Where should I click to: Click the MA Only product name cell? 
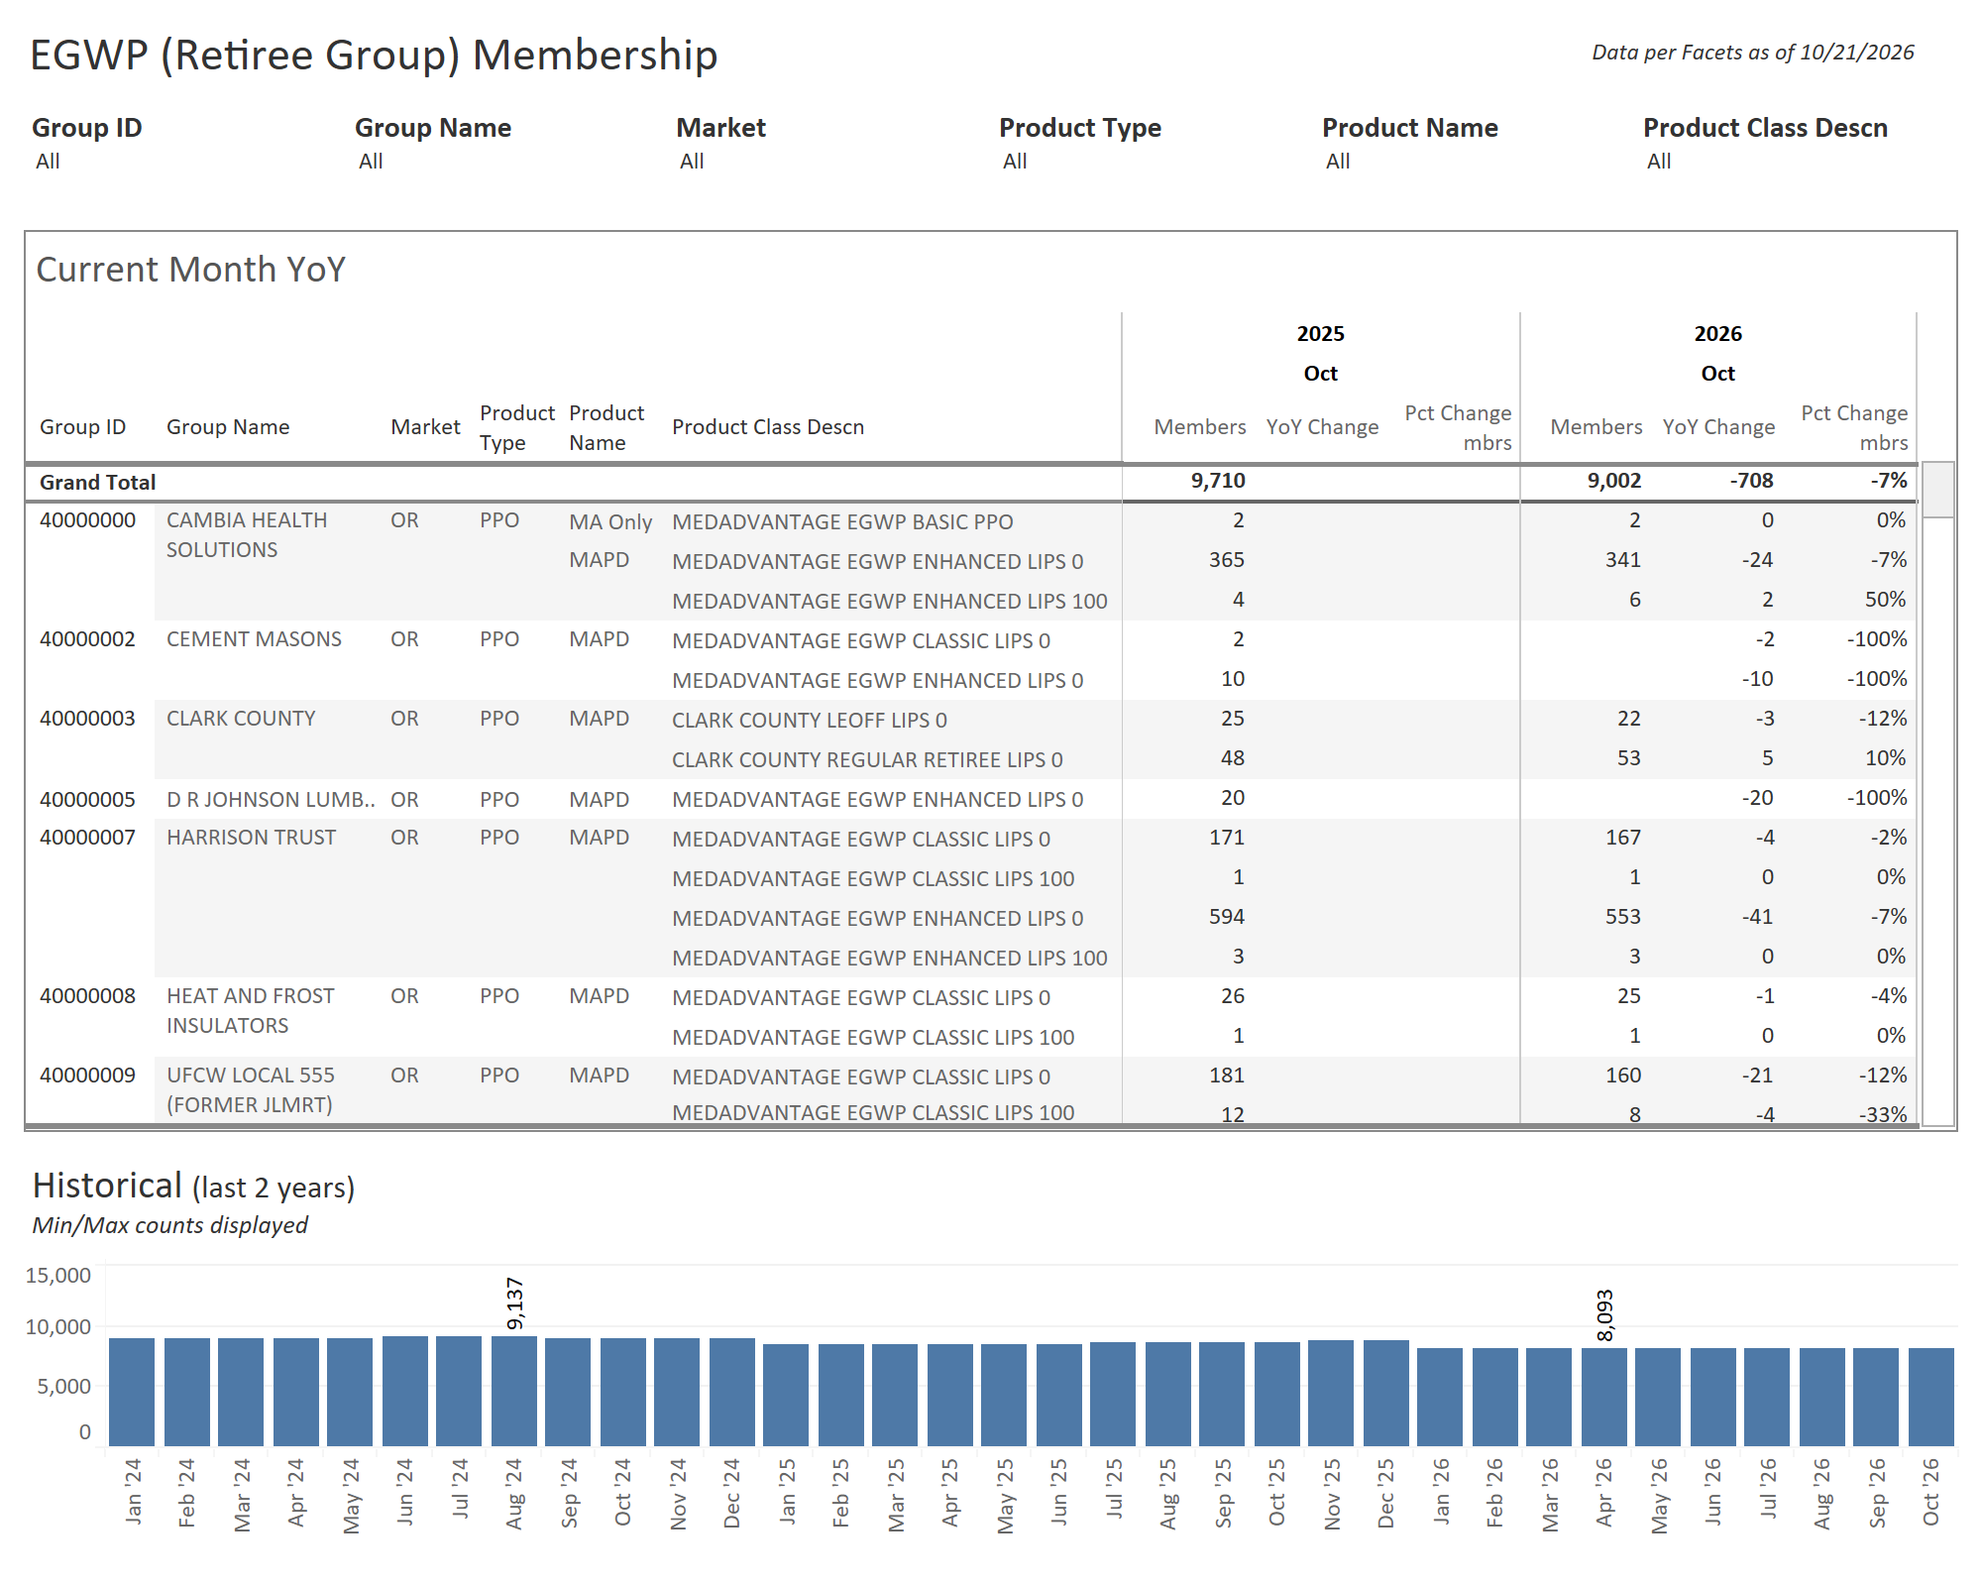click(610, 522)
